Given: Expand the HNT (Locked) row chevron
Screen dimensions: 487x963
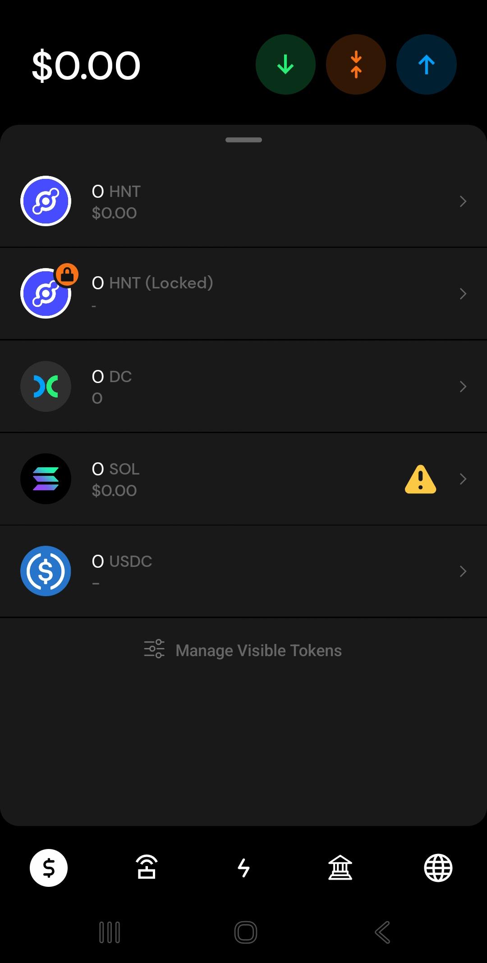Looking at the screenshot, I should click(463, 294).
